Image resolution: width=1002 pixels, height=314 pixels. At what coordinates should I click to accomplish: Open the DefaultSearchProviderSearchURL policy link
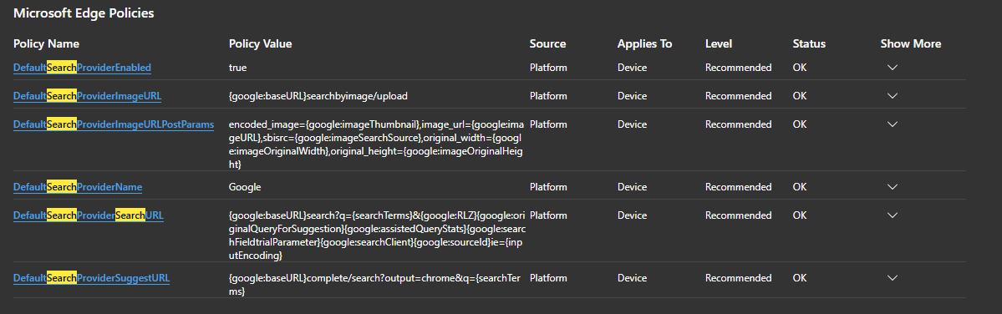coord(89,215)
